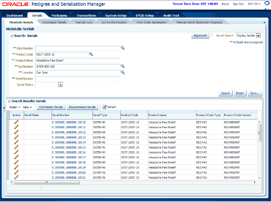271x203 pixels.
Task: Click the horizontal scrollbar thumb of results table
Action: pos(47,182)
